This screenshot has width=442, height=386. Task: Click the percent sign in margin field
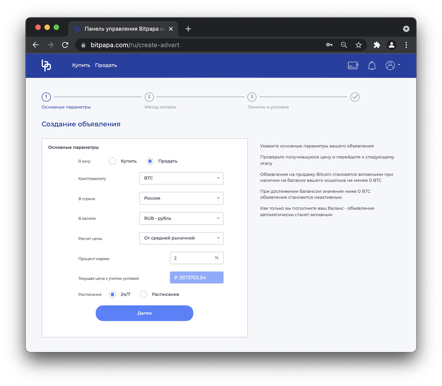[x=217, y=258]
